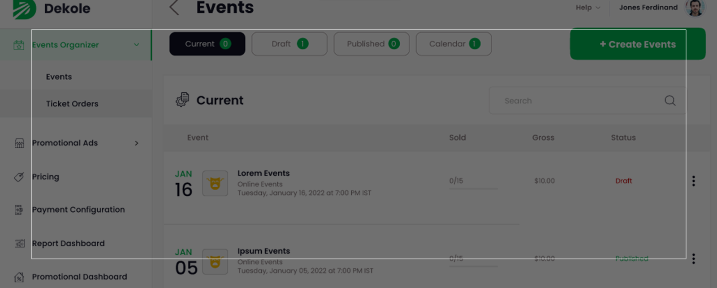Viewport: 717px width, 288px height.
Task: Switch to the Published tab
Action: (x=371, y=44)
